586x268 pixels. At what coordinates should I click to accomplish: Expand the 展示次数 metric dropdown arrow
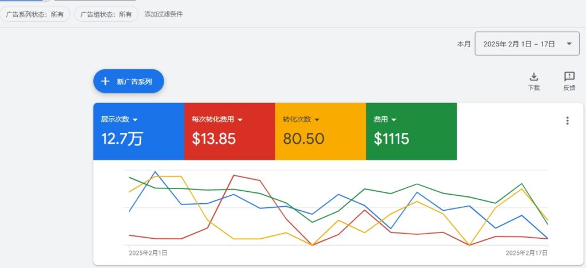[135, 120]
